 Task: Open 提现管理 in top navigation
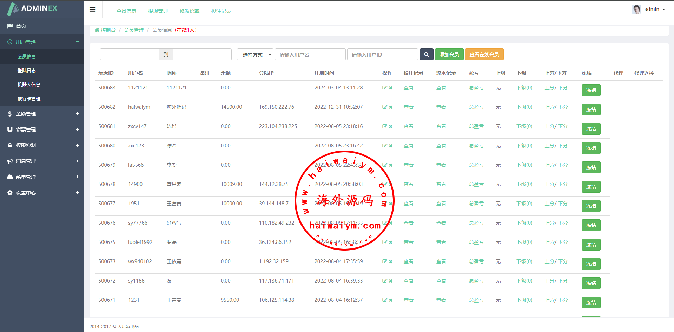coord(158,11)
